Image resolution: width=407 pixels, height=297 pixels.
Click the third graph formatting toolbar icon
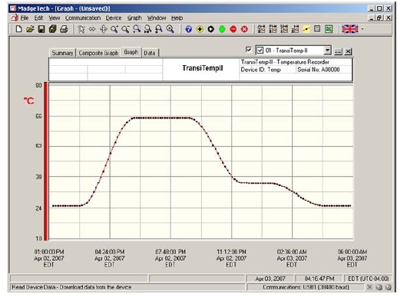tap(284, 29)
